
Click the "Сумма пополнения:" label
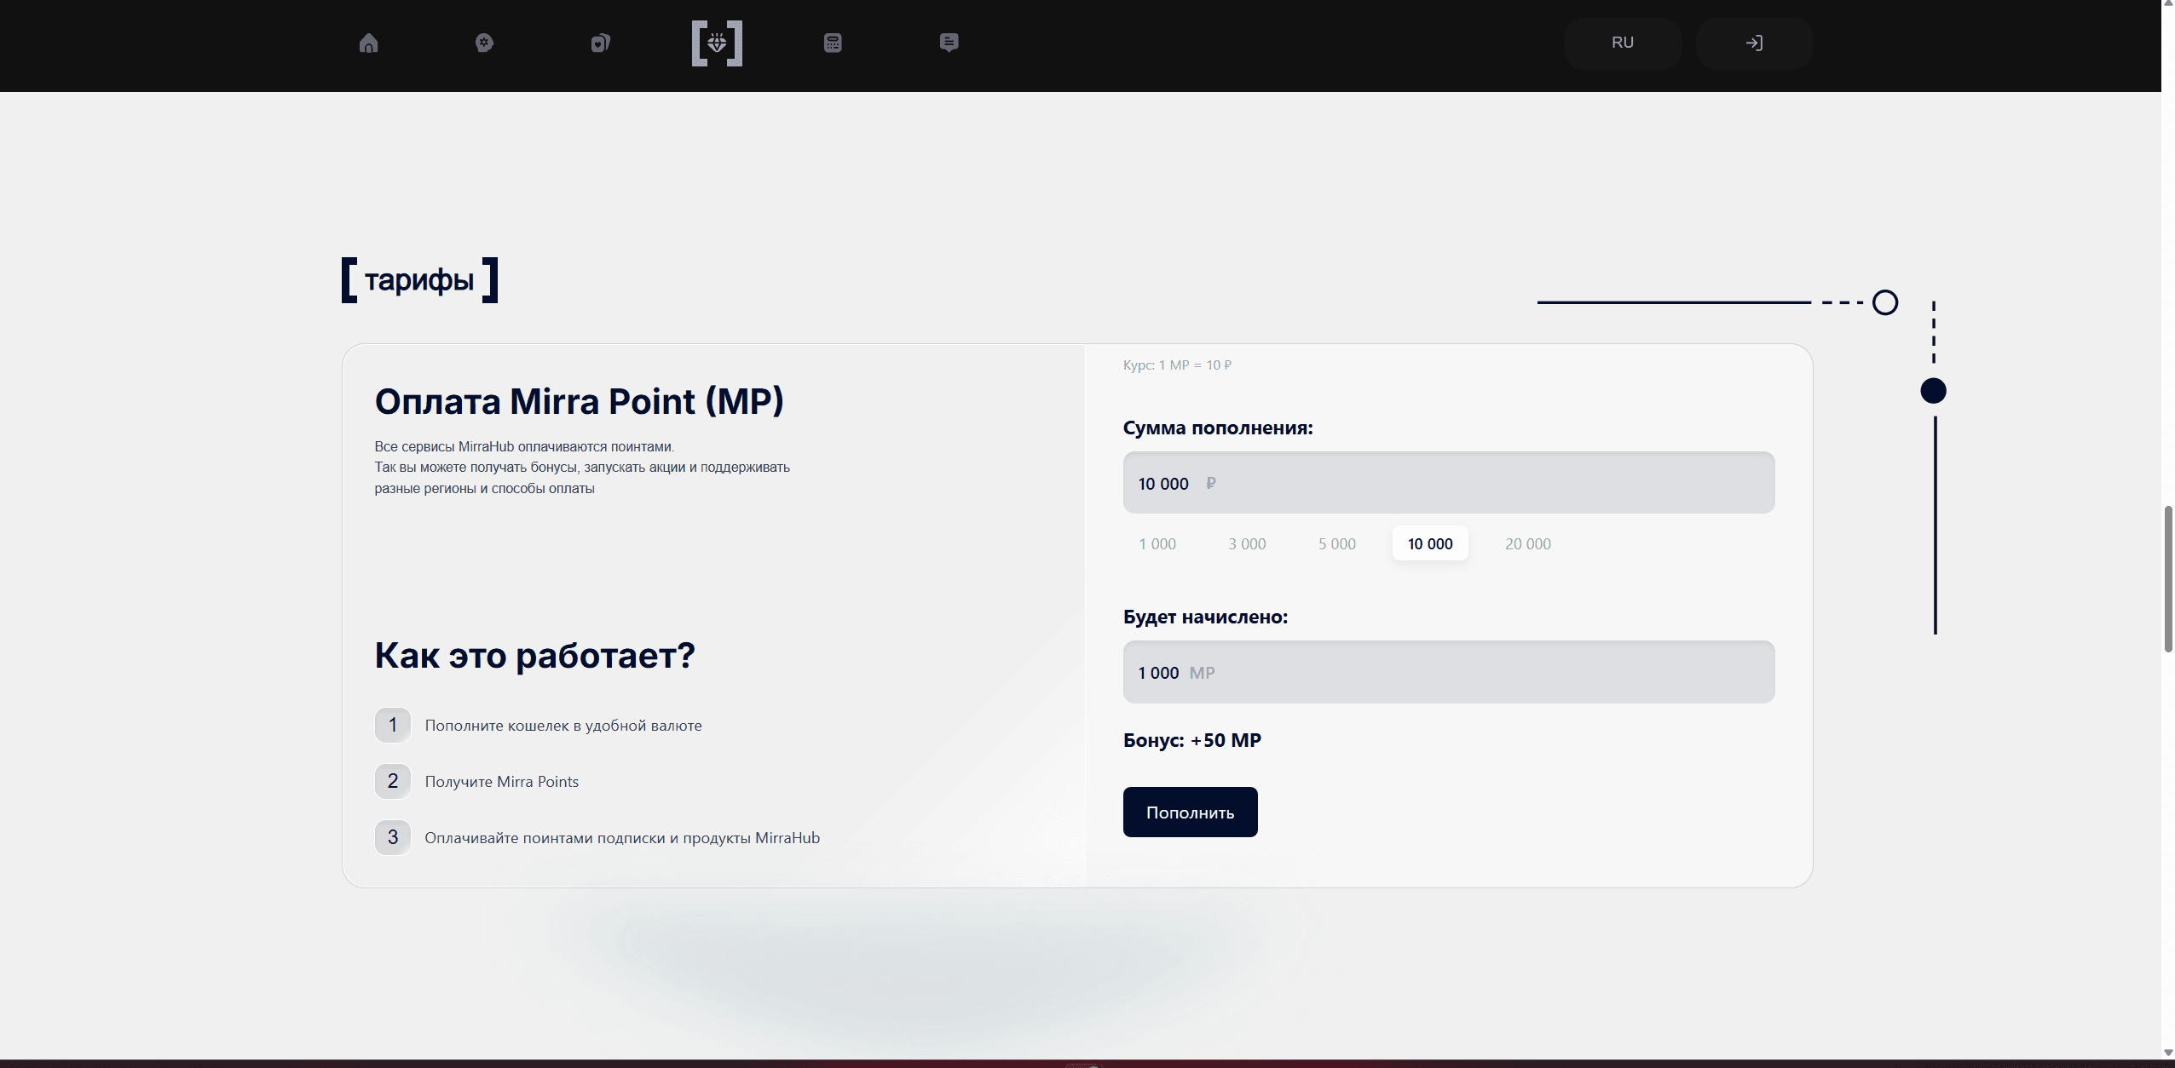[x=1218, y=428]
